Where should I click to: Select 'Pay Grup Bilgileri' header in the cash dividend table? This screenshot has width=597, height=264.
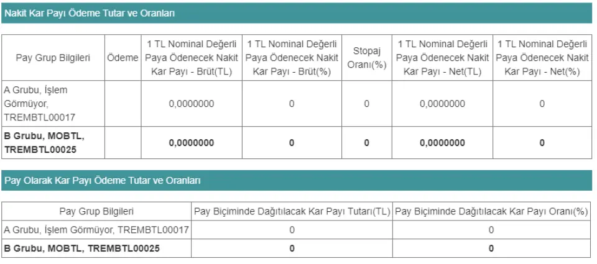pos(53,58)
